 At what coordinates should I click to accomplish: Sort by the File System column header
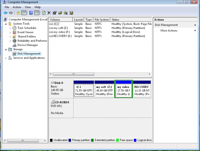[x=102, y=20]
